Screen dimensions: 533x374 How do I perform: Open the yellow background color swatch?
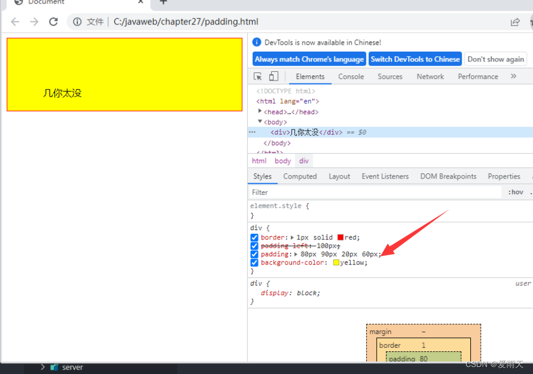pos(336,263)
